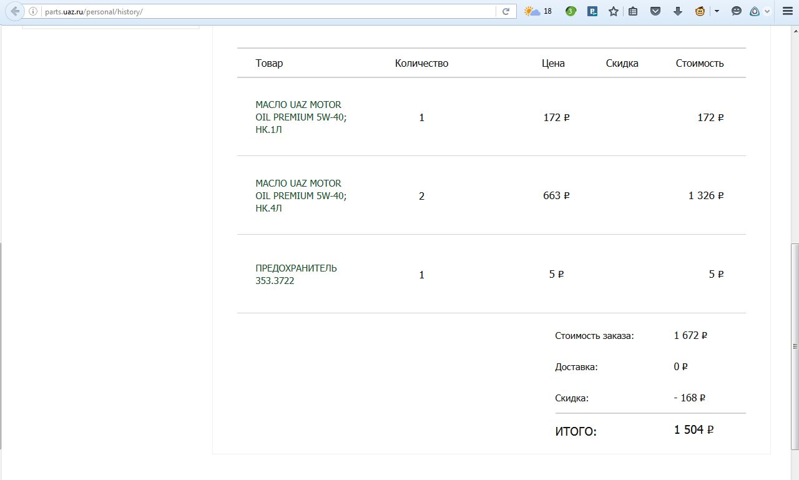This screenshot has height=480, width=799.
Task: Open the teal triangle extension icon
Action: click(755, 11)
